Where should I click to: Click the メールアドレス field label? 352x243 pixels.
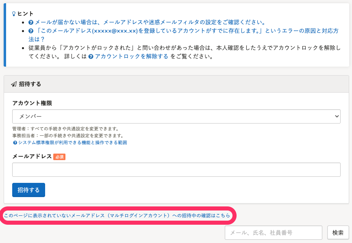(32, 156)
